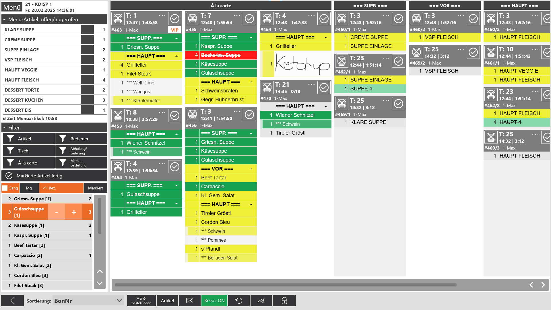Open the envelope/message icon in bottom toolbar

[x=190, y=301]
